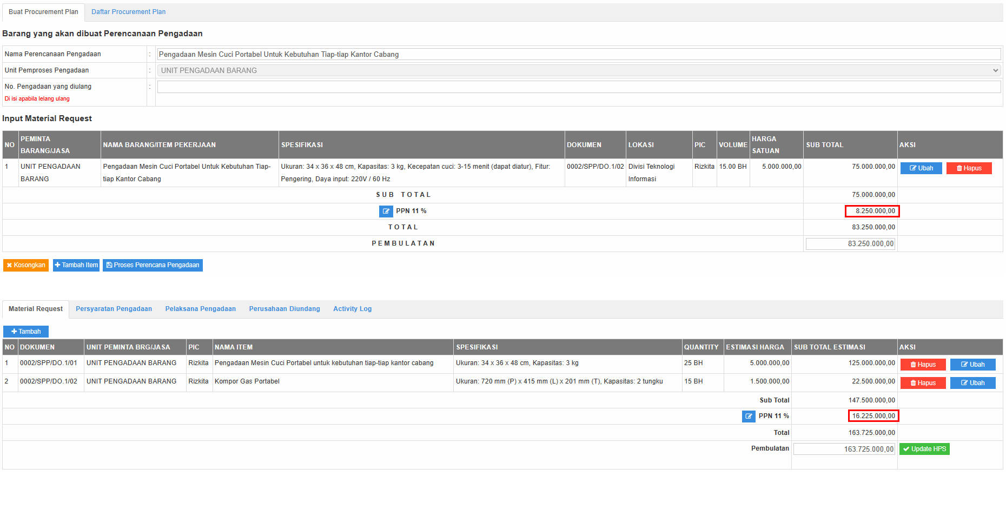Viewport: 1006px width, 522px height.
Task: Switch to the Daftar Procurement Plan tab
Action: tap(128, 12)
